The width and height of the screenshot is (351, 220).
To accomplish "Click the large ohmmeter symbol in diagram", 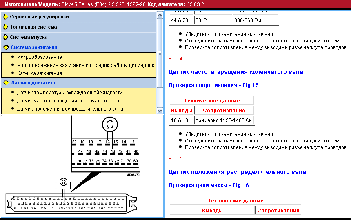I will (x=110, y=124).
